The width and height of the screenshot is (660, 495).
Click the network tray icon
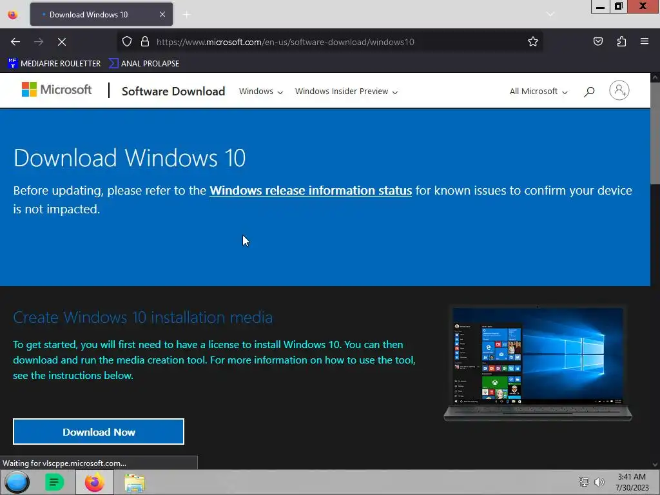[584, 481]
